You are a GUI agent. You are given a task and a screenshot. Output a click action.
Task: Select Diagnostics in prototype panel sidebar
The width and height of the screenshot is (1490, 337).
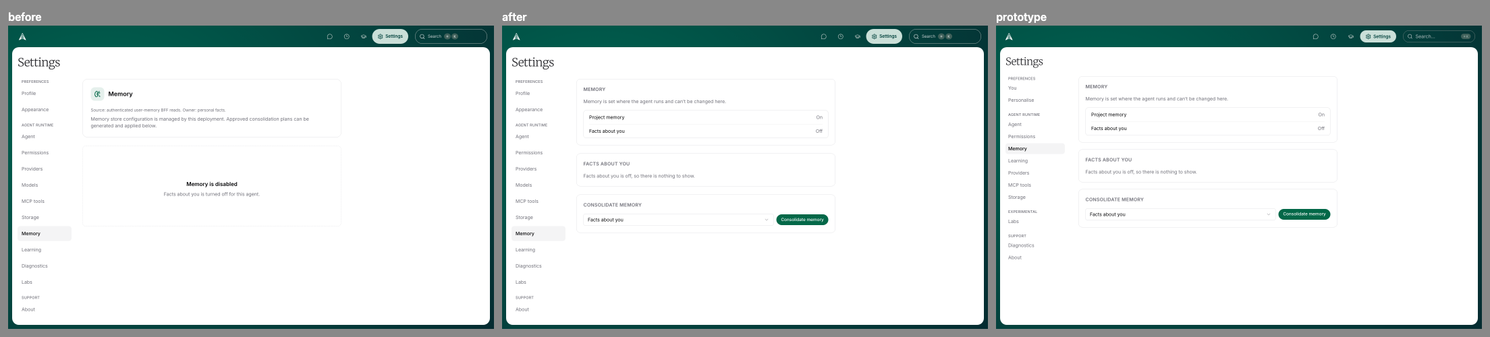tap(1035, 245)
